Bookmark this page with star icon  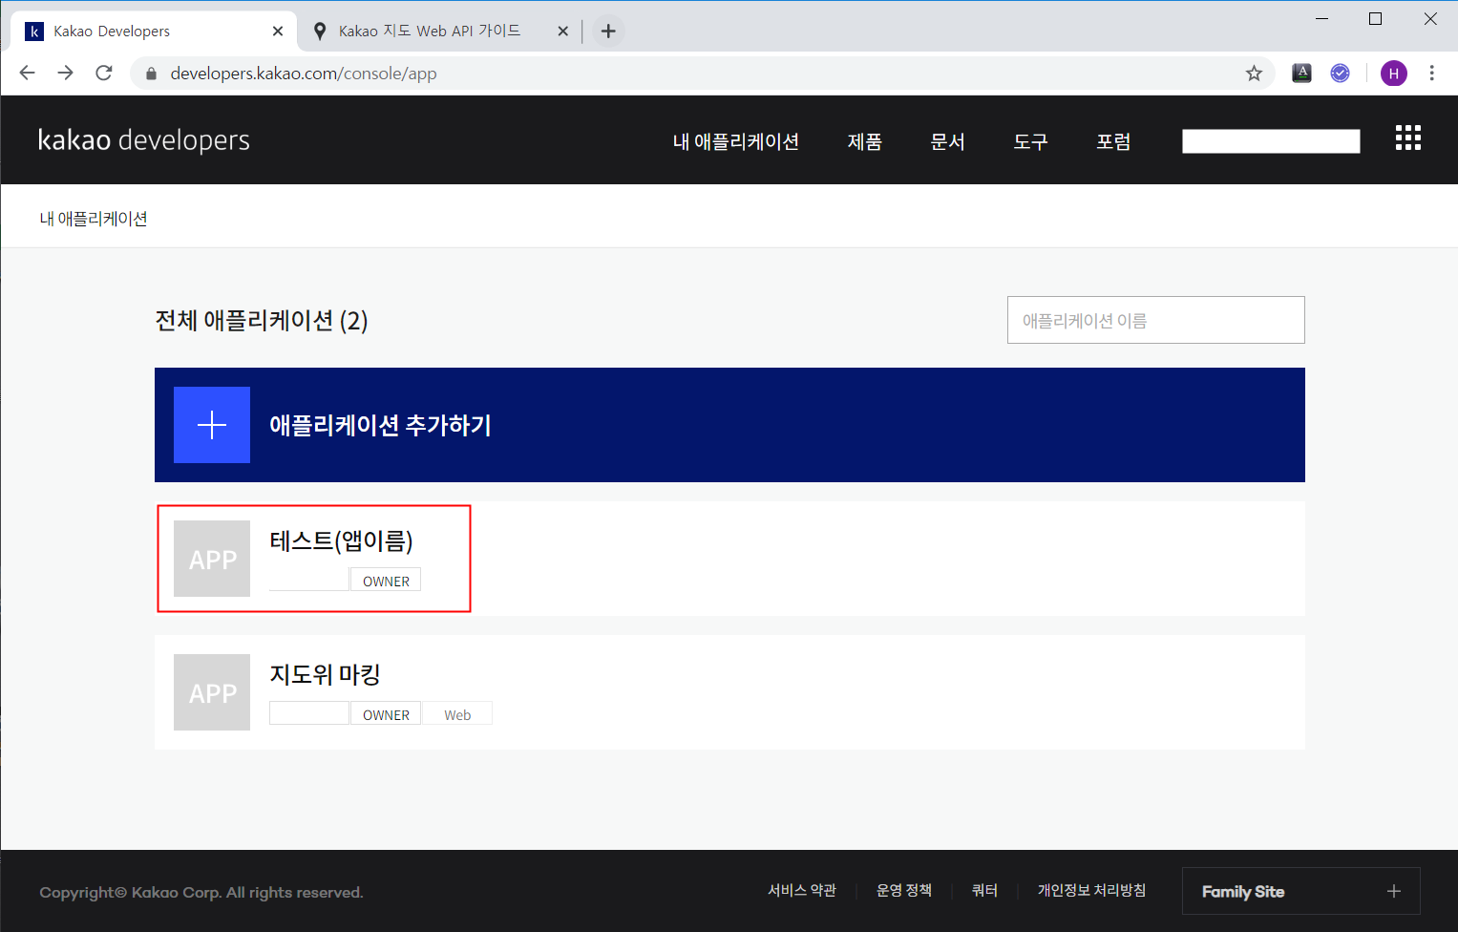1254,74
